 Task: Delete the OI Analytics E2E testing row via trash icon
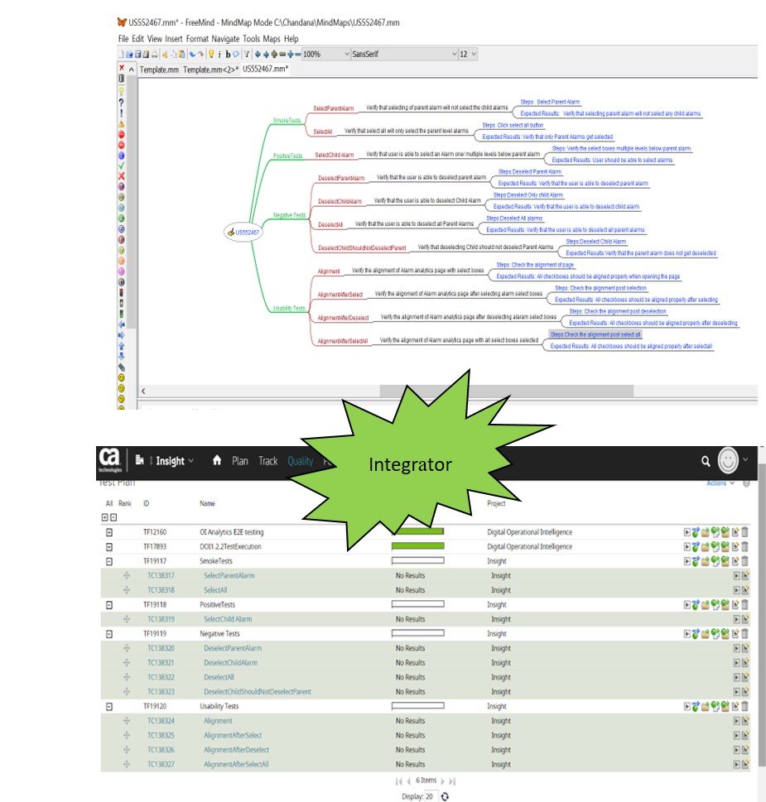click(x=745, y=532)
